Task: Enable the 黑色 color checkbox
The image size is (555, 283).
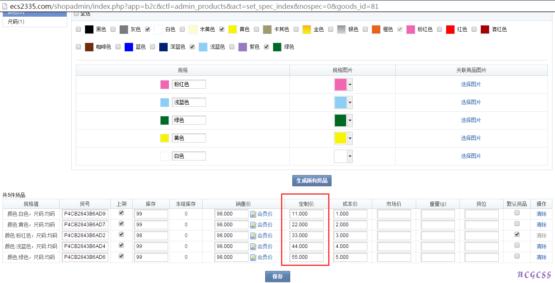Action: coord(78,30)
